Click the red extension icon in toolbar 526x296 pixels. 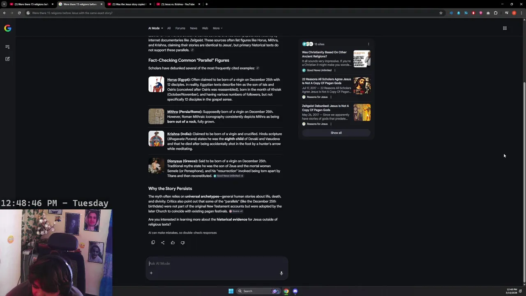pyautogui.click(x=473, y=13)
